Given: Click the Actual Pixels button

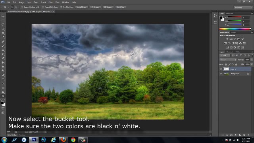Looking at the screenshot, I should tap(82, 7).
